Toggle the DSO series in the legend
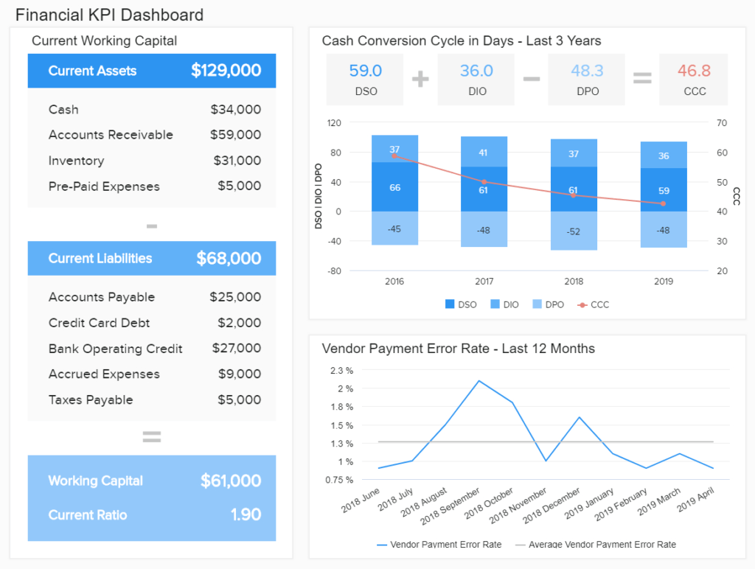755x569 pixels. point(461,304)
